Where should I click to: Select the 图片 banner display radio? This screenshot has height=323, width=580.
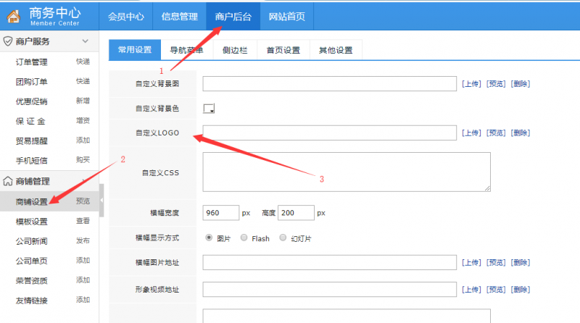pos(209,238)
